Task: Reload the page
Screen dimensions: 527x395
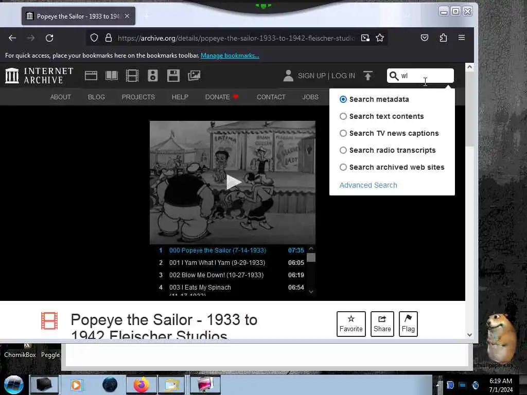Action: click(49, 38)
